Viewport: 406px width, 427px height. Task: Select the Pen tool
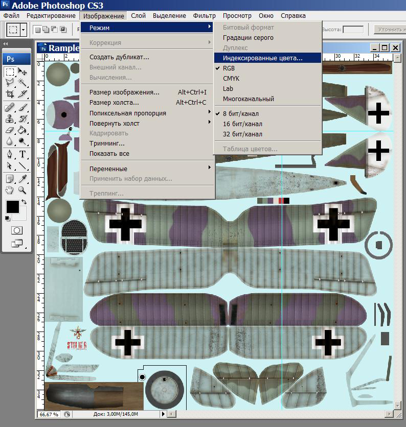(10, 154)
